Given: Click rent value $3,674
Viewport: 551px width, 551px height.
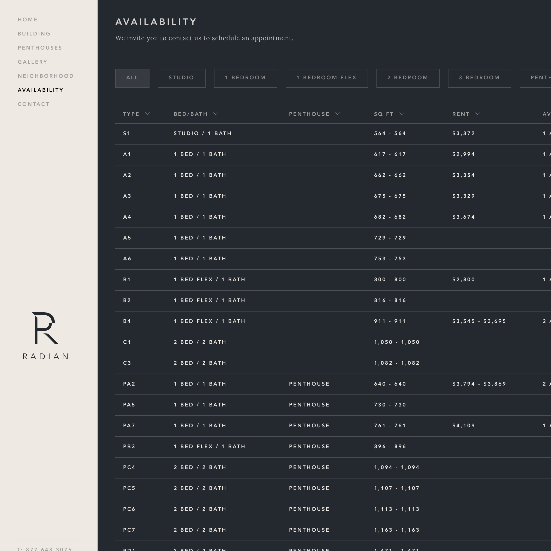Looking at the screenshot, I should (463, 217).
